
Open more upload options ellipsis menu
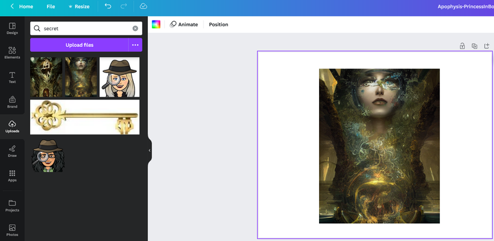tap(135, 45)
